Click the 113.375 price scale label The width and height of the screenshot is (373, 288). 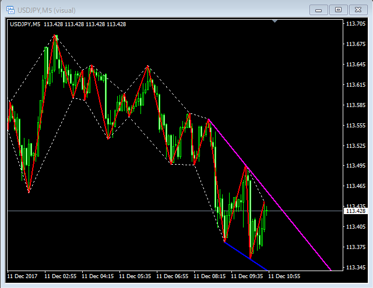[356, 247]
